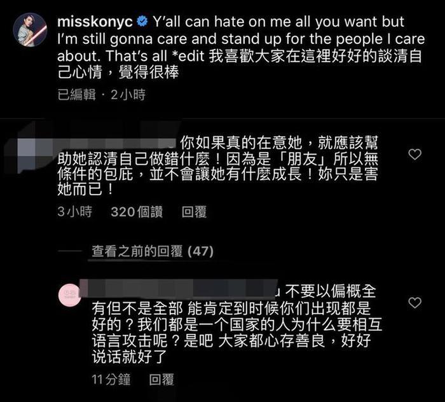Screen dimensions: 445x402
Task: Click the blue verified badge beside misskonyc
Action: (142, 22)
